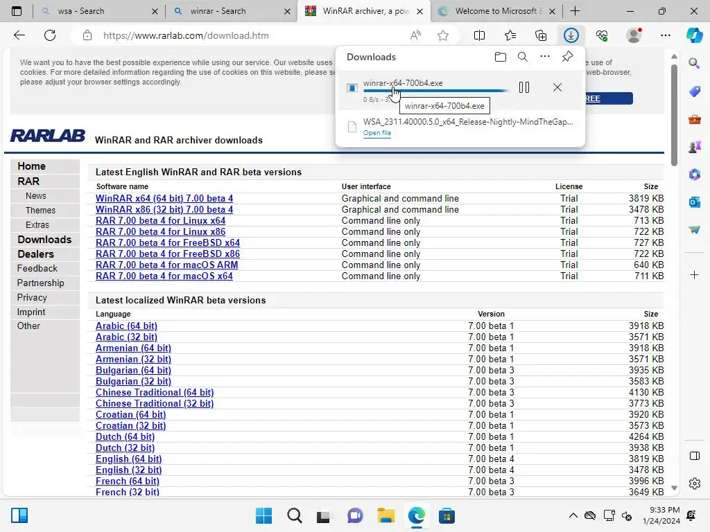Search downloads with magnifier icon
710x532 pixels.
click(x=523, y=57)
